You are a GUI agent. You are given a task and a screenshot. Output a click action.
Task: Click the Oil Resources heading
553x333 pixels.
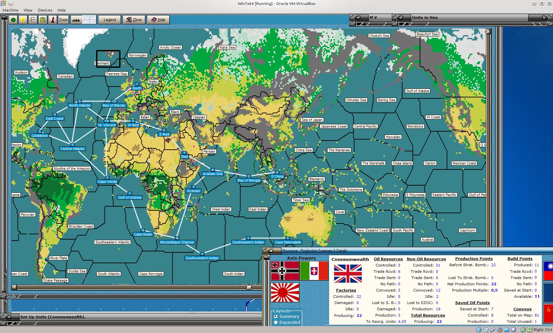point(388,259)
